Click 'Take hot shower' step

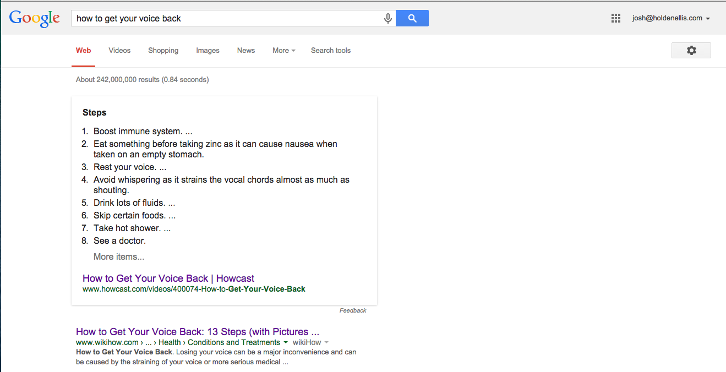coord(132,228)
